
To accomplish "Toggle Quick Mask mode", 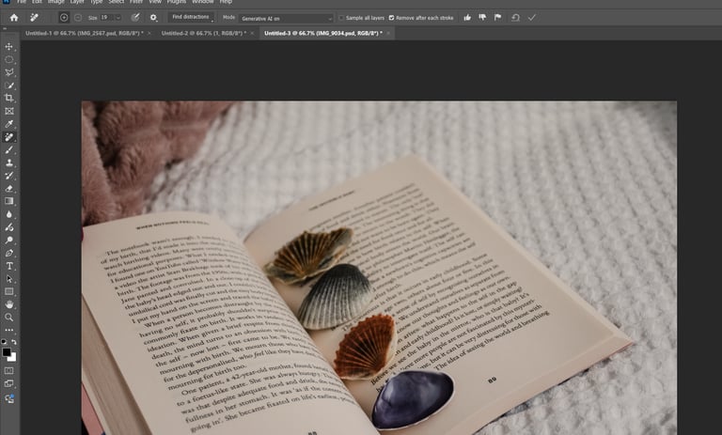I will pyautogui.click(x=8, y=370).
